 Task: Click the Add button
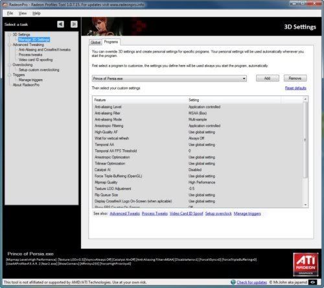coord(268,78)
